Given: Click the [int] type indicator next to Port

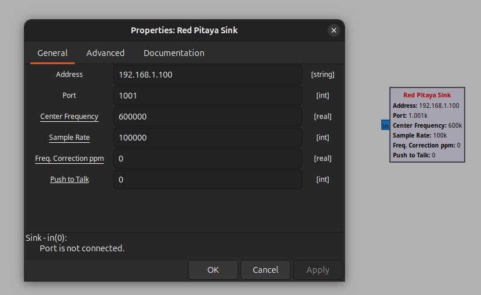Looking at the screenshot, I should coord(323,96).
